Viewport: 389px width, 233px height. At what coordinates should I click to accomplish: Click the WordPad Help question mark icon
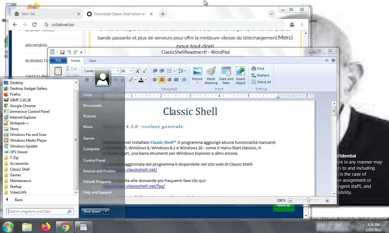(x=333, y=60)
